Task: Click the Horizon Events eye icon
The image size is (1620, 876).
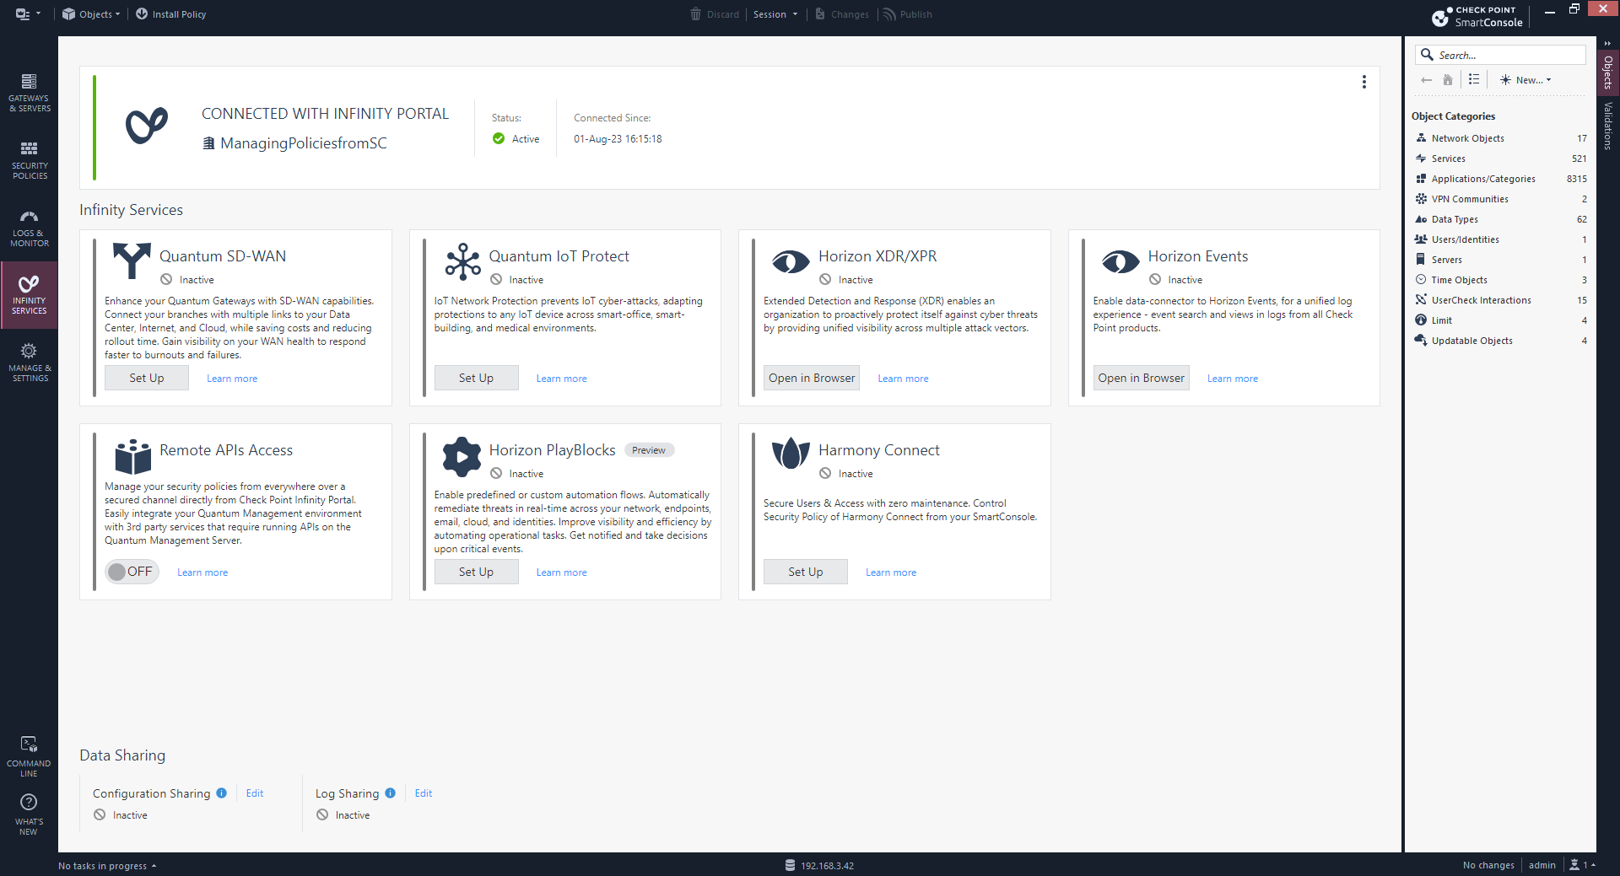Action: click(x=1120, y=262)
